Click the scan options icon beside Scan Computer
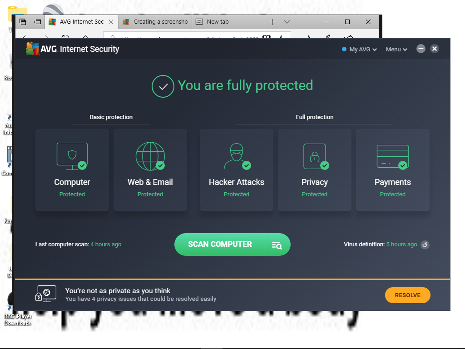 coord(277,244)
